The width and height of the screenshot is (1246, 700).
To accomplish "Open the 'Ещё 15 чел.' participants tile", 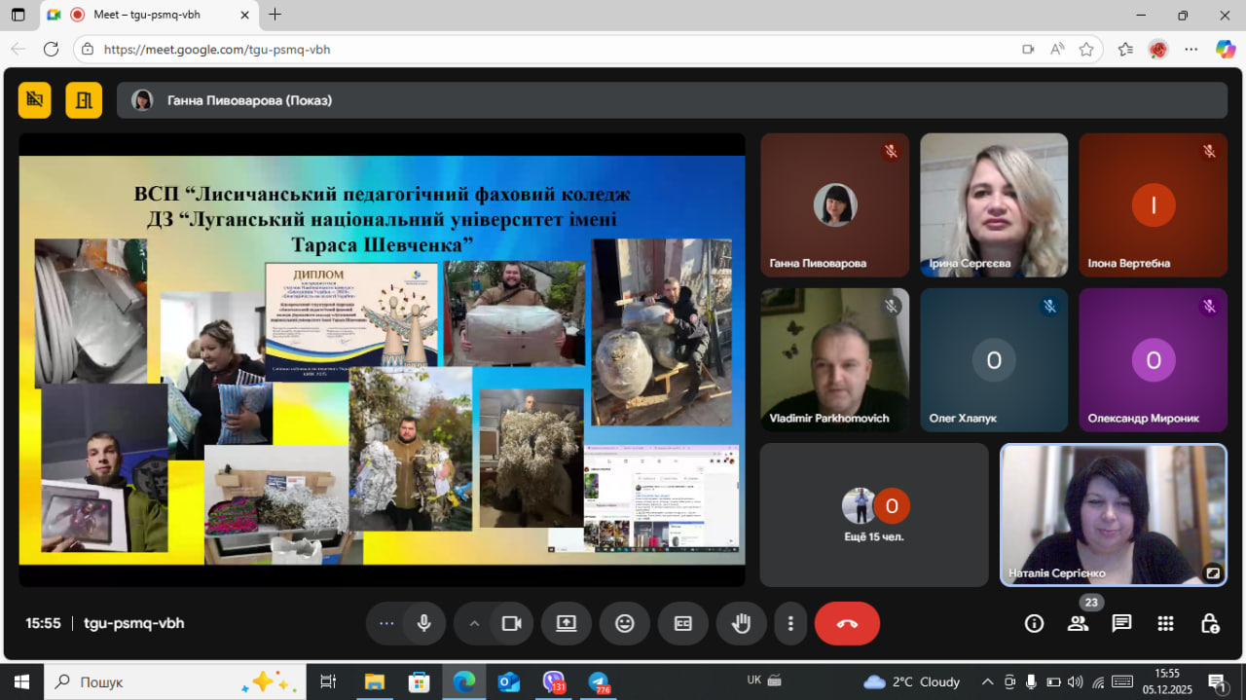I will 873,515.
